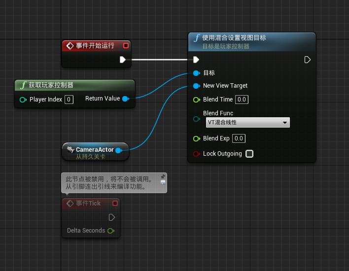349x271 pixels.
Task: Select the 事件开始运行 node title
Action: (95, 46)
